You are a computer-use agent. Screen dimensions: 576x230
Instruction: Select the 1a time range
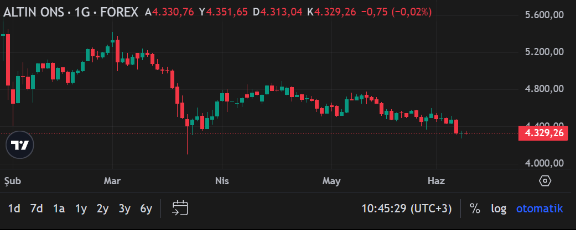tap(59, 208)
